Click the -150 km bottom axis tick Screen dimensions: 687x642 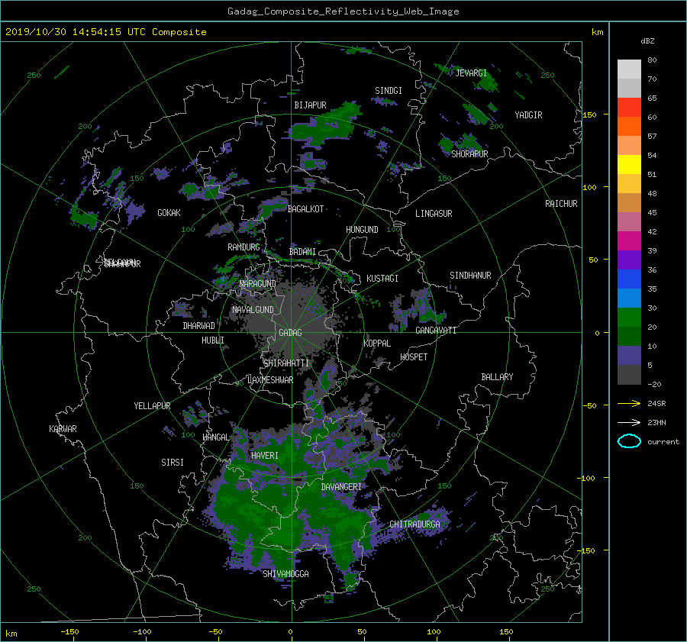point(69,631)
